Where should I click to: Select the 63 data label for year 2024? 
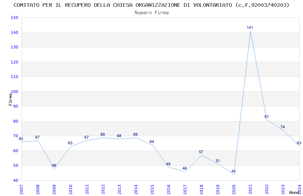[299, 143]
